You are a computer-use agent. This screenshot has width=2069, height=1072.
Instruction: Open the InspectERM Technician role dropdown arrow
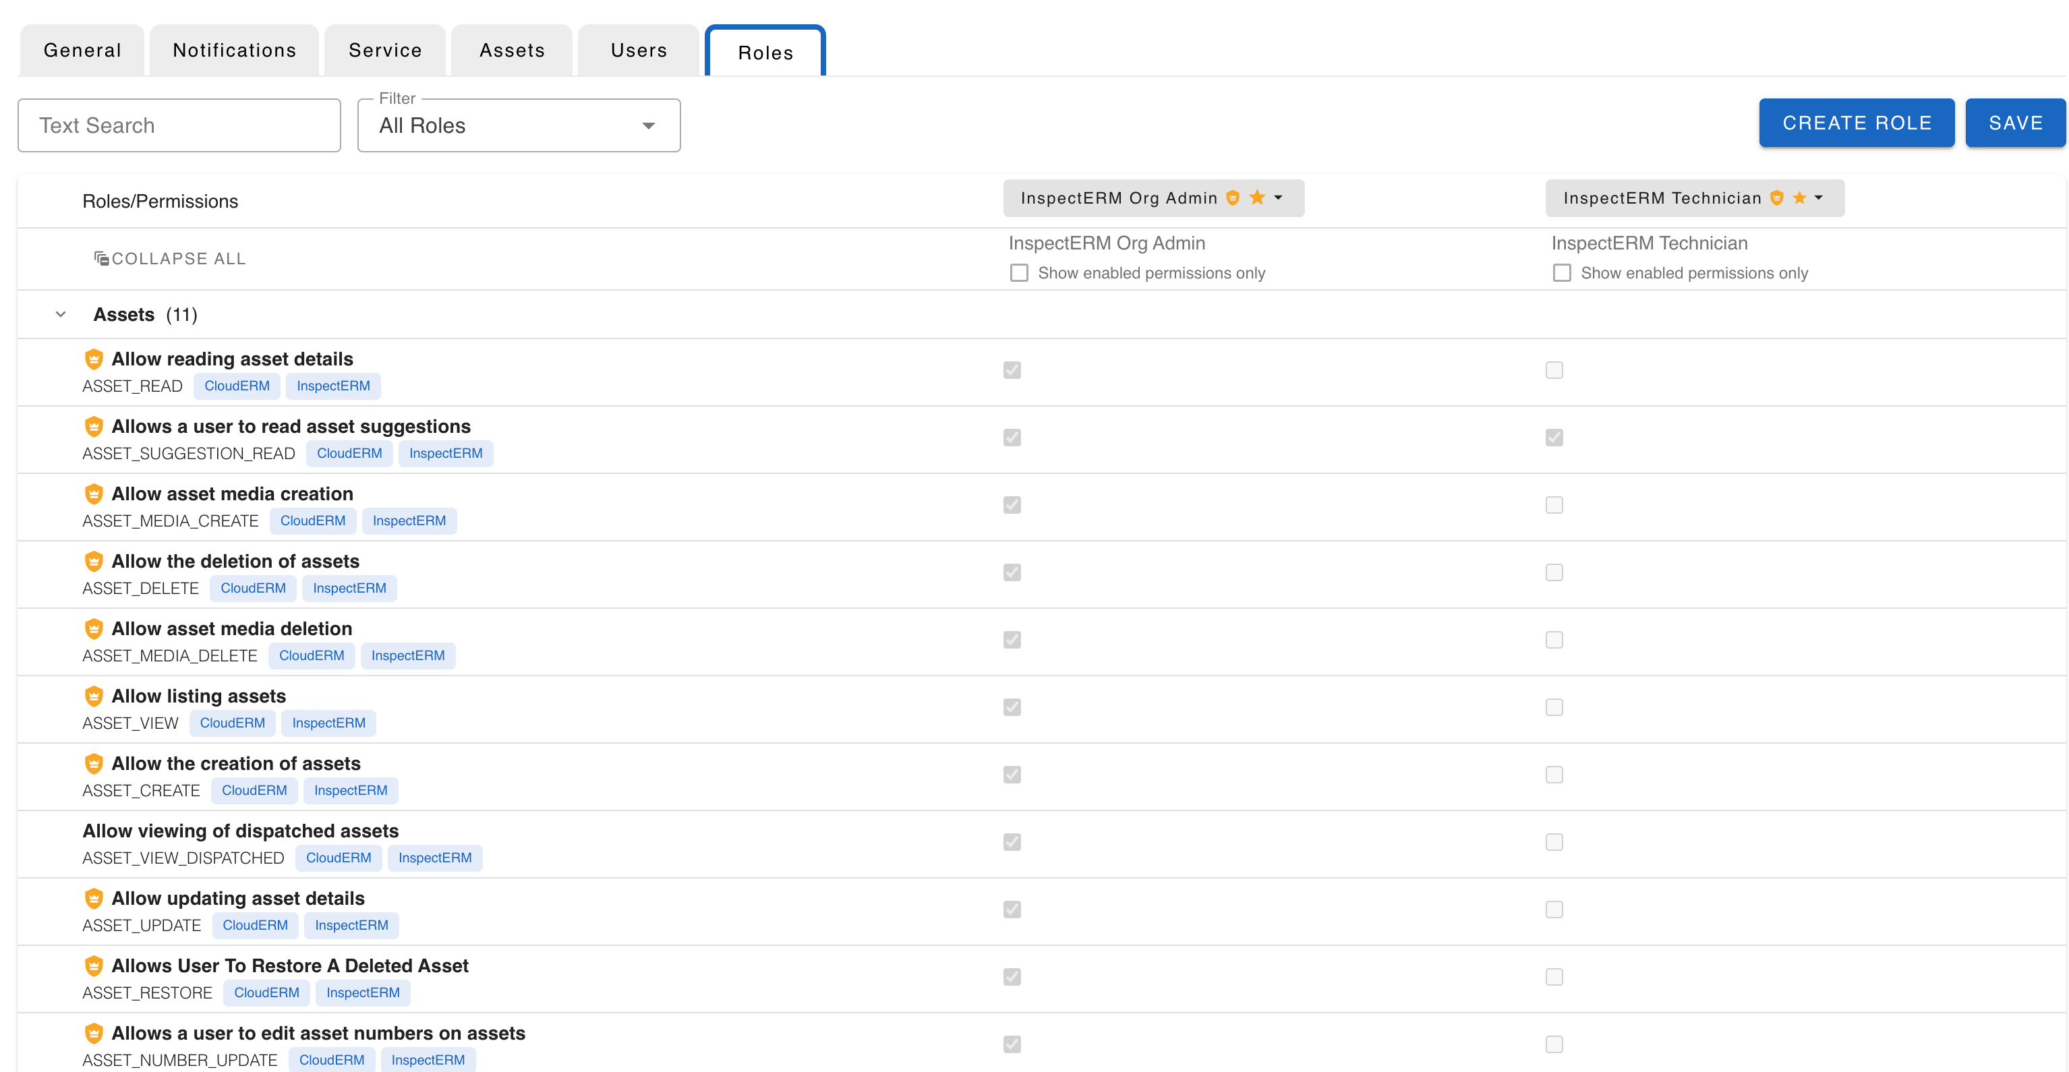click(x=1818, y=198)
